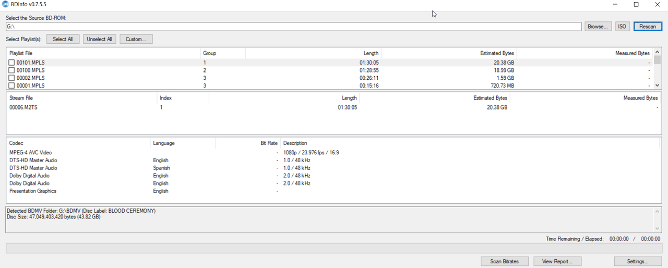Click the playlist list scrollbar thumb

[x=657, y=59]
